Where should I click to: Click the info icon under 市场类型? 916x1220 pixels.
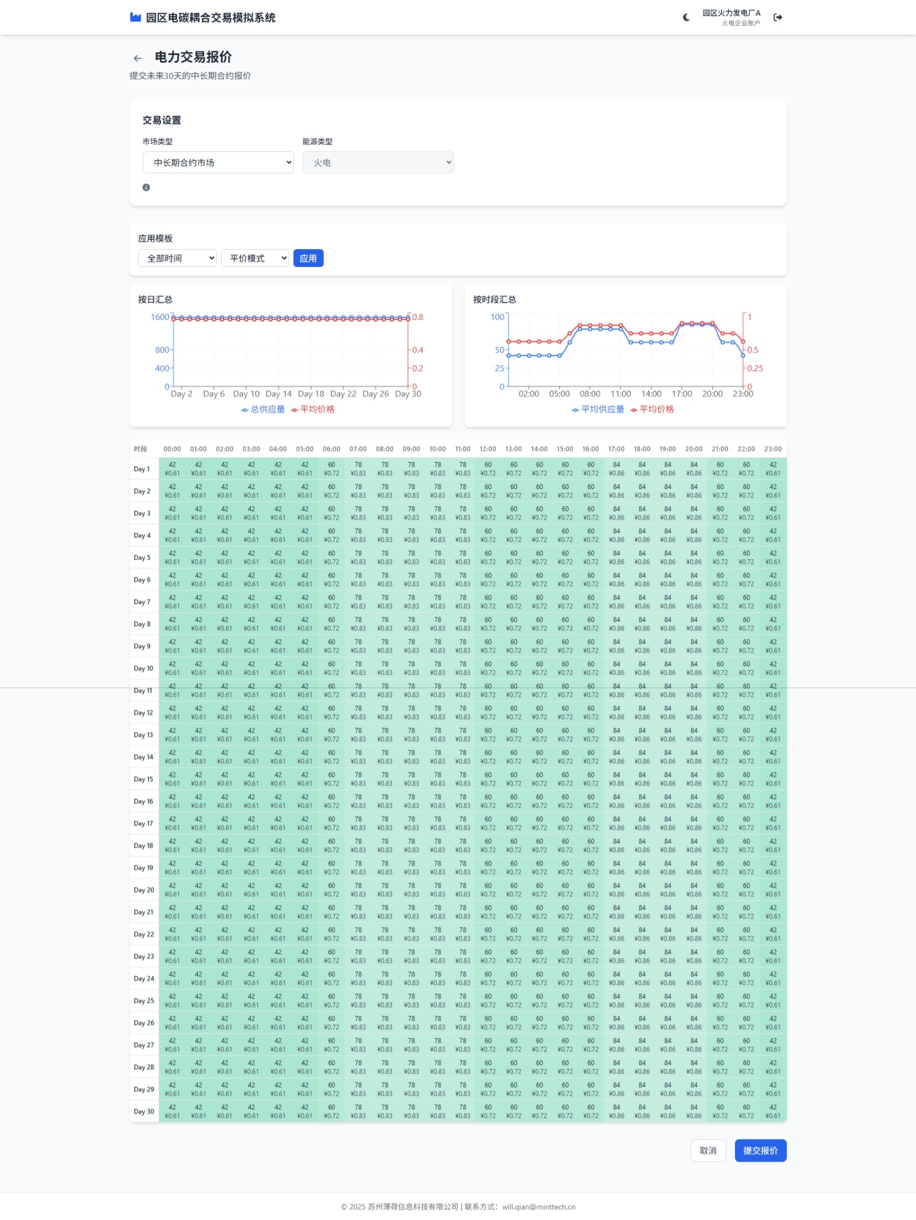(x=146, y=188)
